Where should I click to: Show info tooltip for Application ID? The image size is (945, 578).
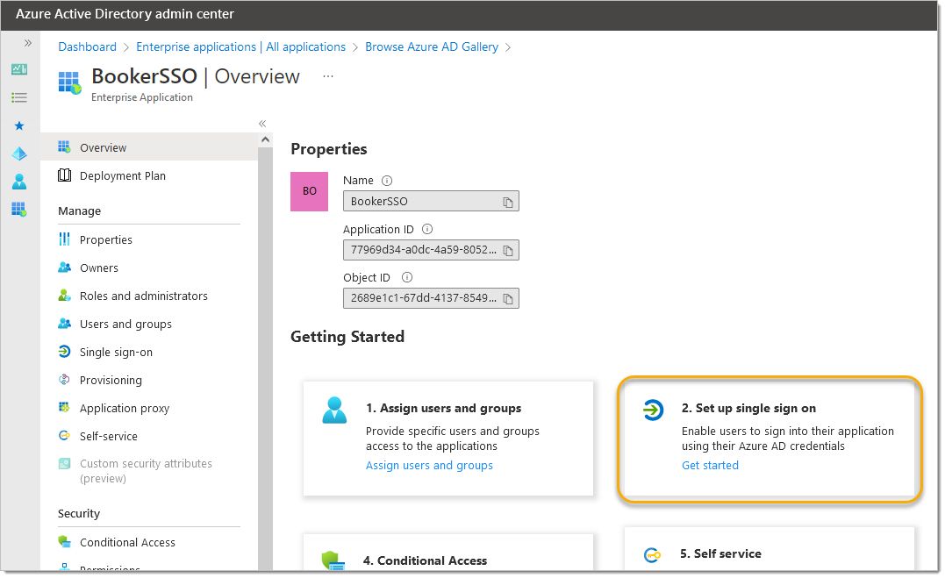click(427, 229)
